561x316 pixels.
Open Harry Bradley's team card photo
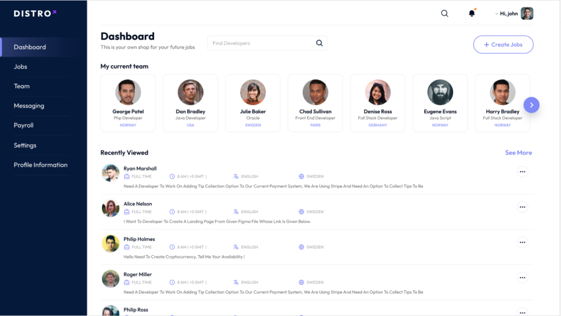pyautogui.click(x=503, y=92)
